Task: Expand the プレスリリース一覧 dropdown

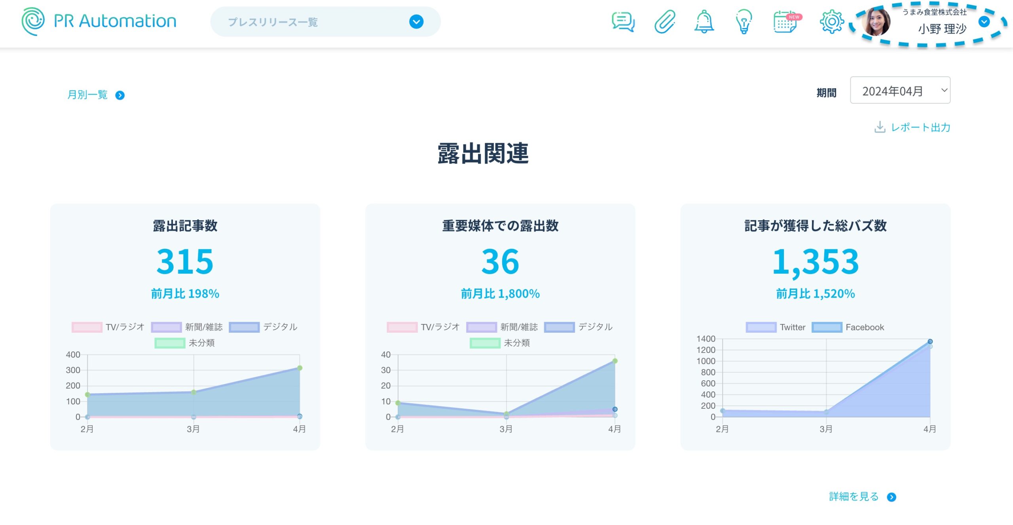Action: (x=416, y=22)
